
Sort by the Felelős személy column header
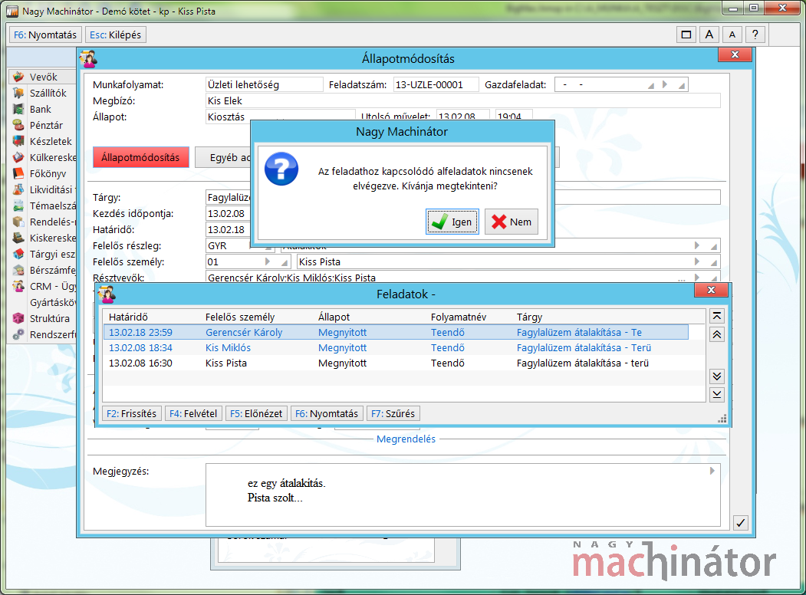tap(240, 317)
